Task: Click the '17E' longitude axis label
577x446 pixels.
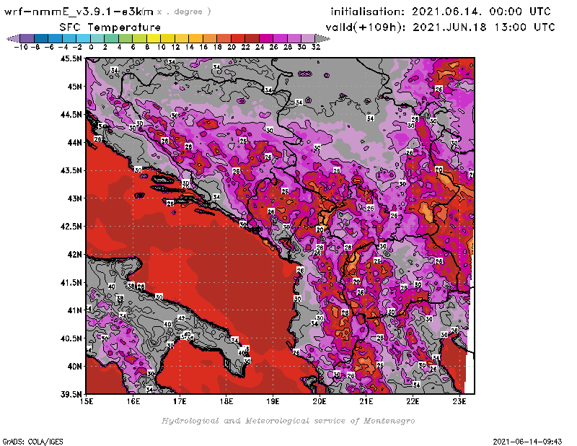Action: click(180, 401)
